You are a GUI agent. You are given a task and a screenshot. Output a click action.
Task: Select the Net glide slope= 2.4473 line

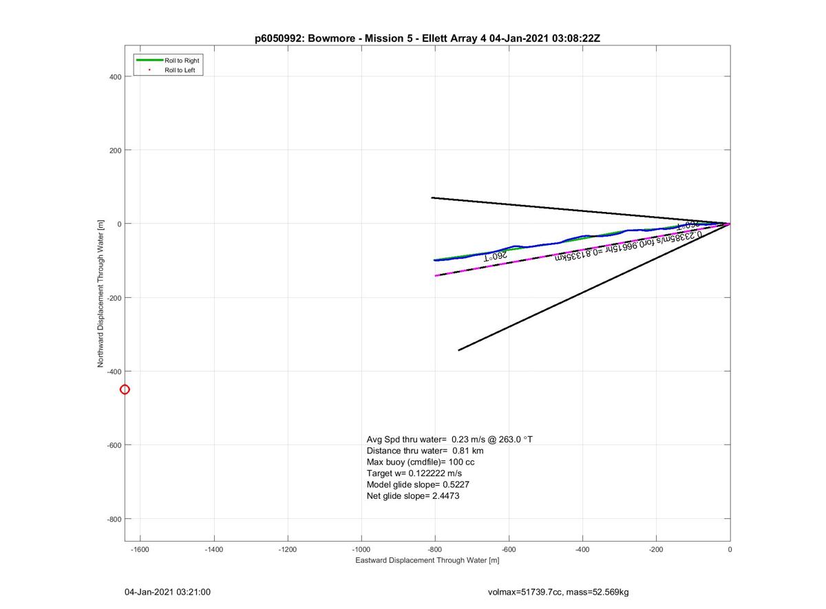pyautogui.click(x=413, y=495)
